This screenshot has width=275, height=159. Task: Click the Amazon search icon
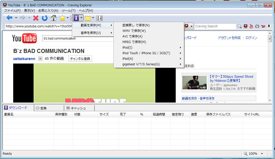[269, 26]
